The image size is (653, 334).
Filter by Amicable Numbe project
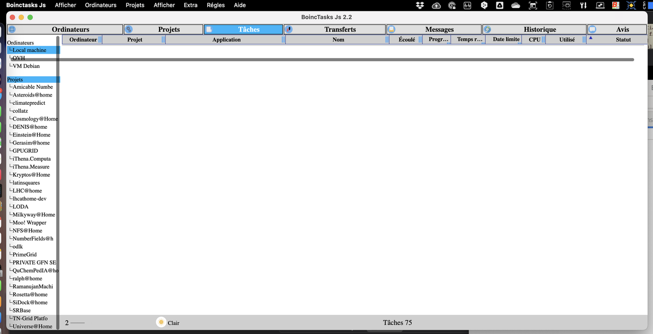click(33, 87)
